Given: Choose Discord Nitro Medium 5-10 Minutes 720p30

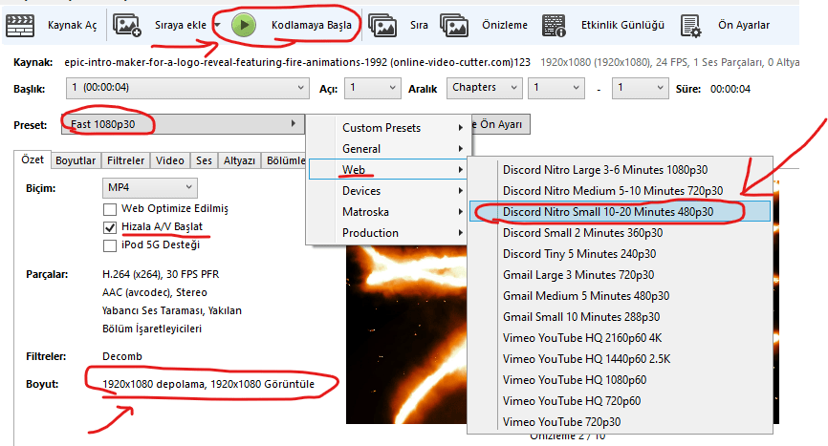Looking at the screenshot, I should [620, 191].
